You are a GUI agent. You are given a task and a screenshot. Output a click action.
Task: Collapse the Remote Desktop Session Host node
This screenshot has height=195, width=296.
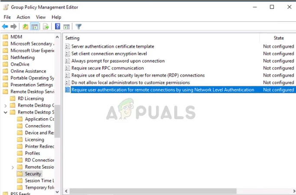6,112
